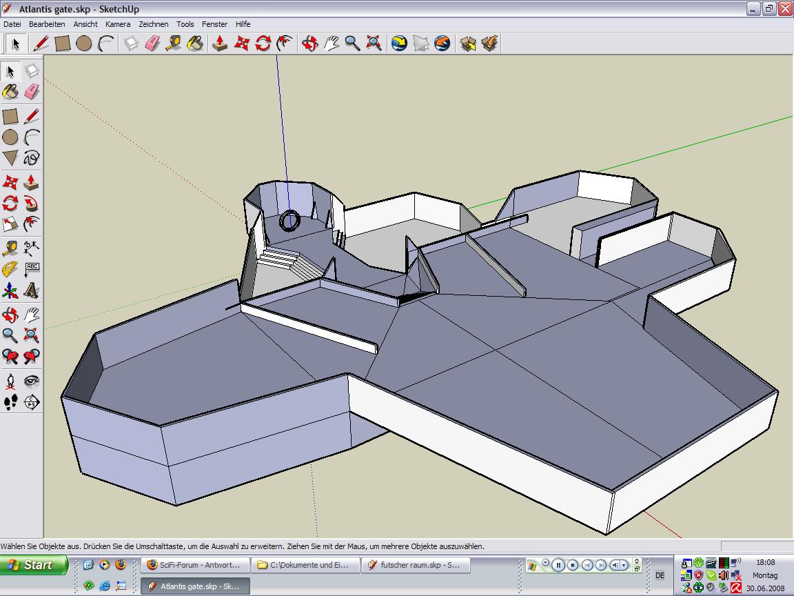The width and height of the screenshot is (794, 596).
Task: Click the Look Around eye tool
Action: (x=32, y=381)
